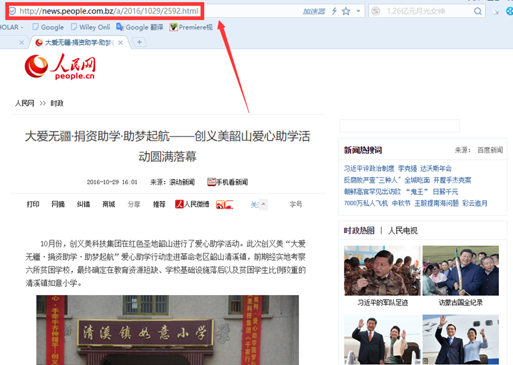Viewport: 513px width, 365px height.
Task: Switch to the 人民电视 tab
Action: [x=403, y=230]
